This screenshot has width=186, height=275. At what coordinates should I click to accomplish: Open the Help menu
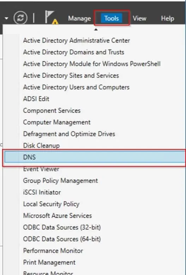coord(167,18)
